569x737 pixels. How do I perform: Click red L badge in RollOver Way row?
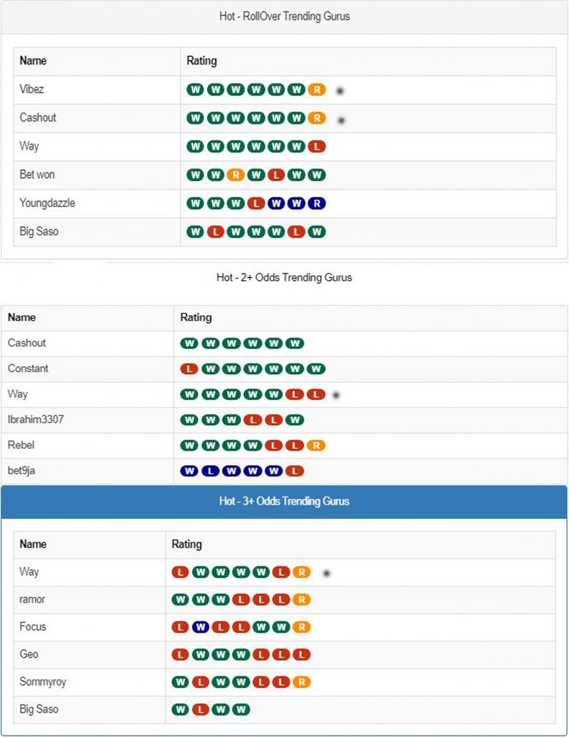pos(317,147)
